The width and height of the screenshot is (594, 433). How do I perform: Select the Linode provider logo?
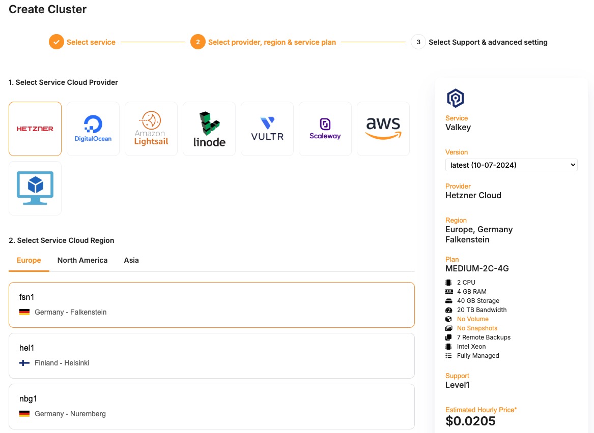209,129
